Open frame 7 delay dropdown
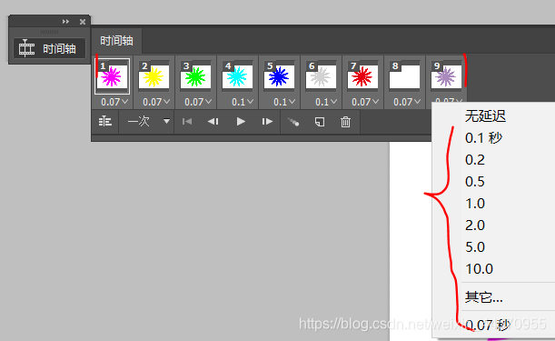 point(365,102)
